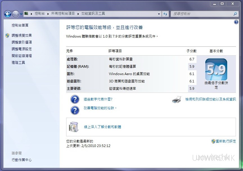The height and width of the screenshot is (171, 243).
Task: Open help with blue question mark
Action: click(236, 22)
